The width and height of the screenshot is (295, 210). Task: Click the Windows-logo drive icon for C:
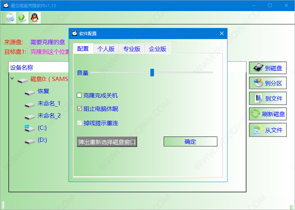point(30,128)
